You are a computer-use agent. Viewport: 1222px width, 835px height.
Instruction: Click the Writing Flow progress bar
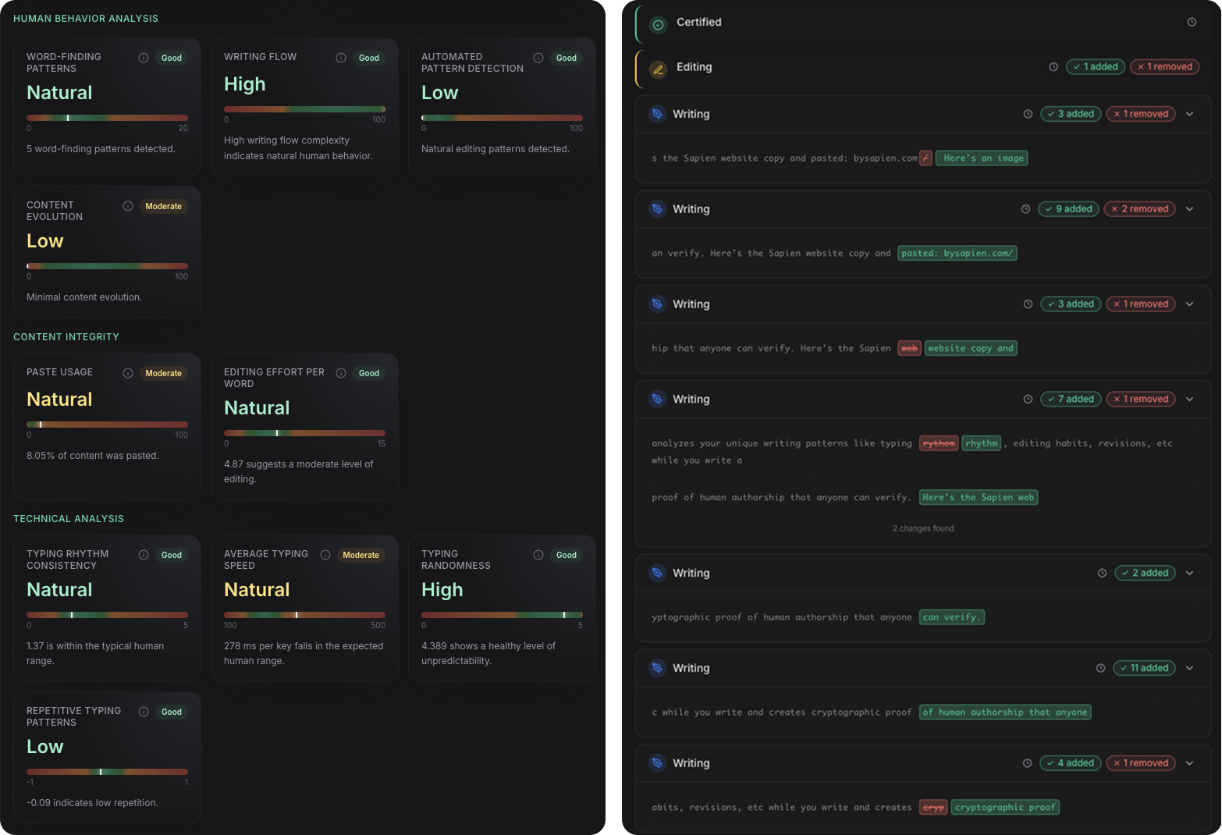point(304,109)
